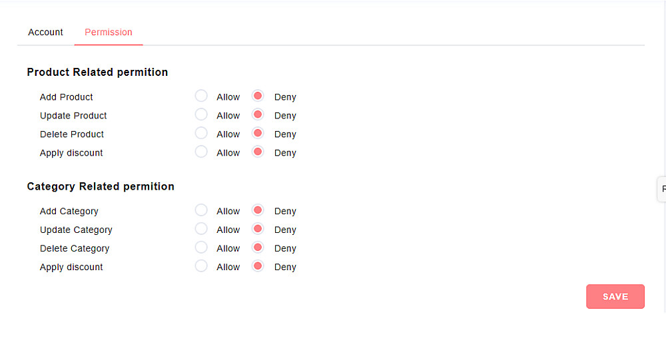The image size is (666, 344).
Task: Allow the Add Product permission
Action: pos(201,96)
